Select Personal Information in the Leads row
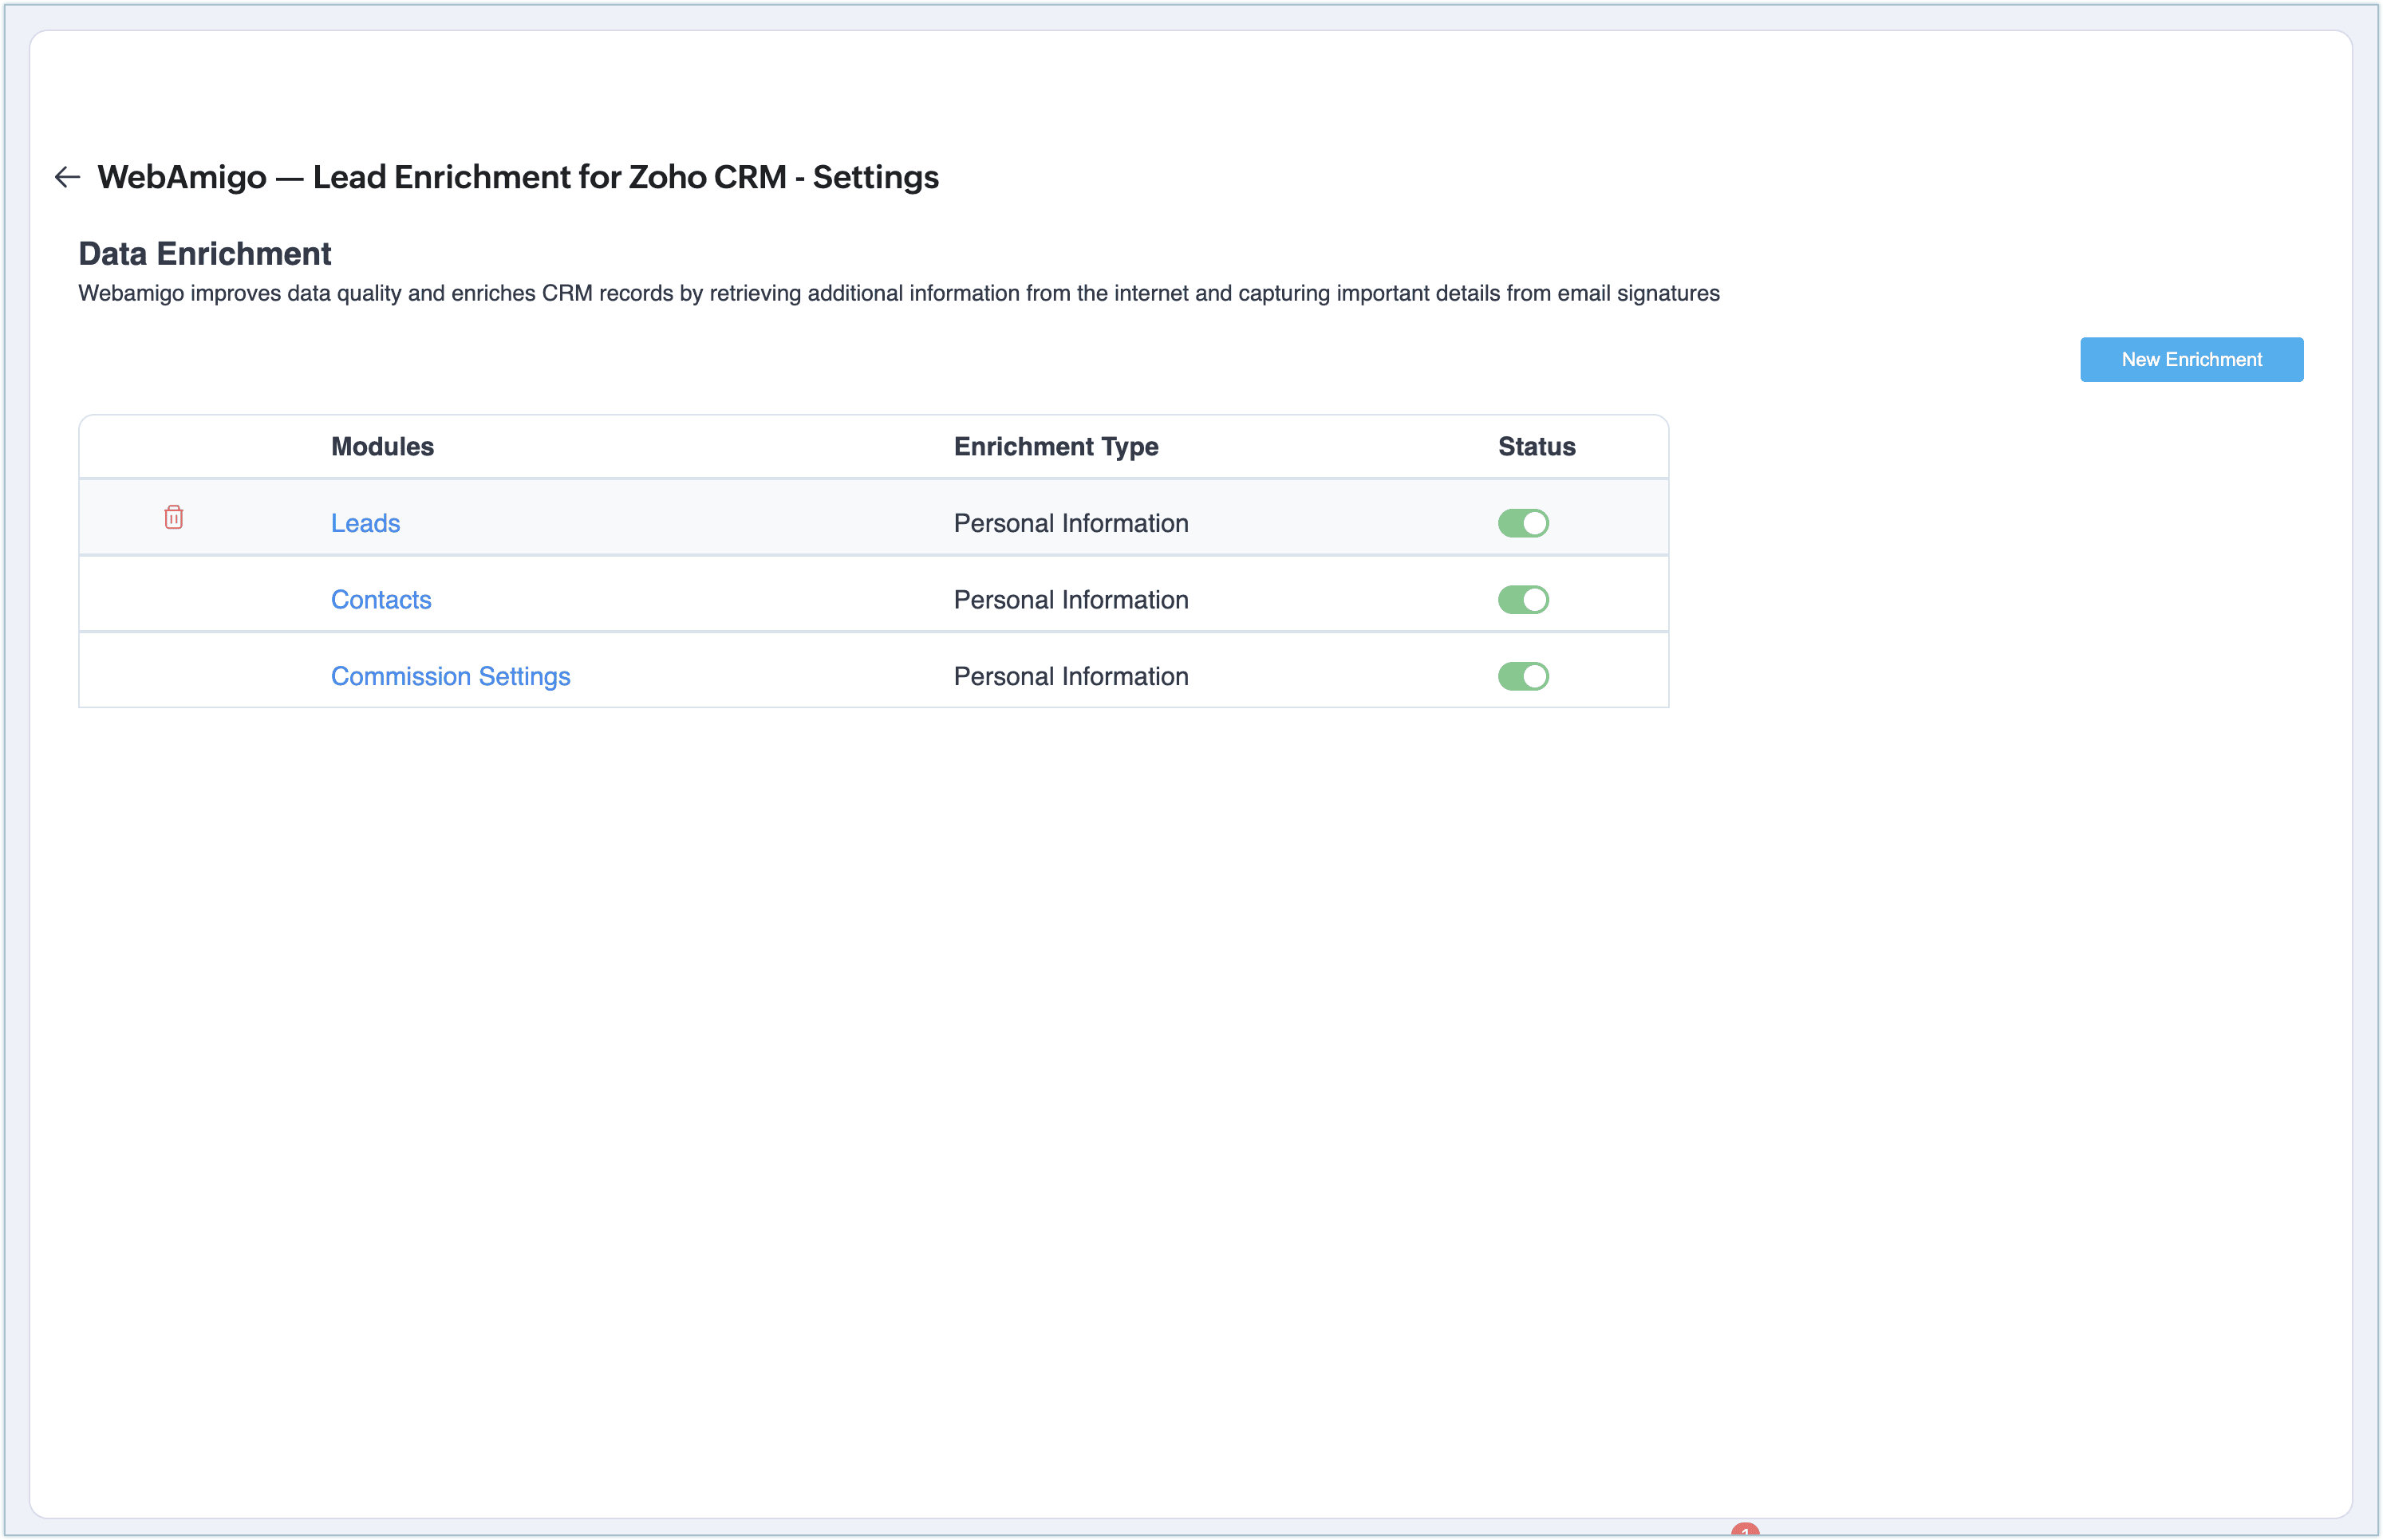The image size is (2383, 1540). click(1071, 523)
